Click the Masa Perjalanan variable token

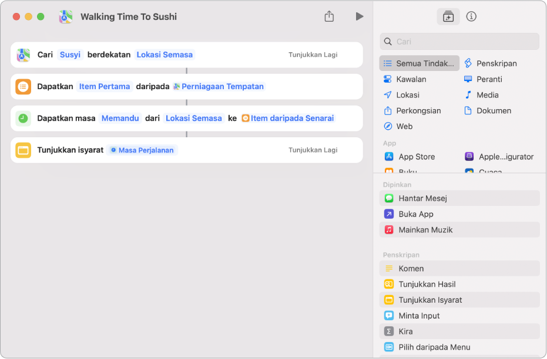pyautogui.click(x=142, y=150)
